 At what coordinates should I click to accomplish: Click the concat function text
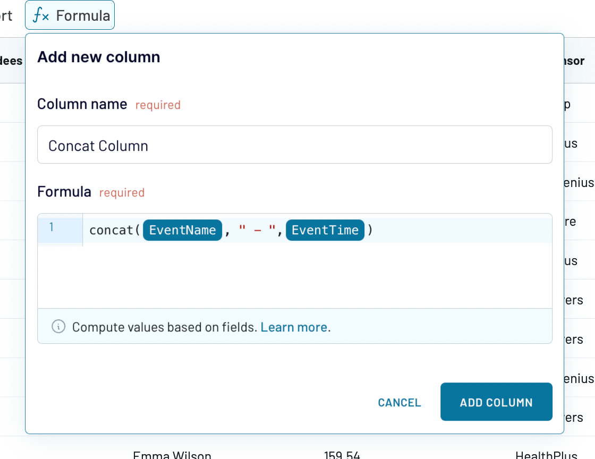pyautogui.click(x=111, y=230)
